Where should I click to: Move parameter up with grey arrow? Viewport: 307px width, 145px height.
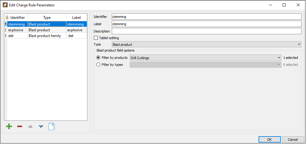pos(30,126)
